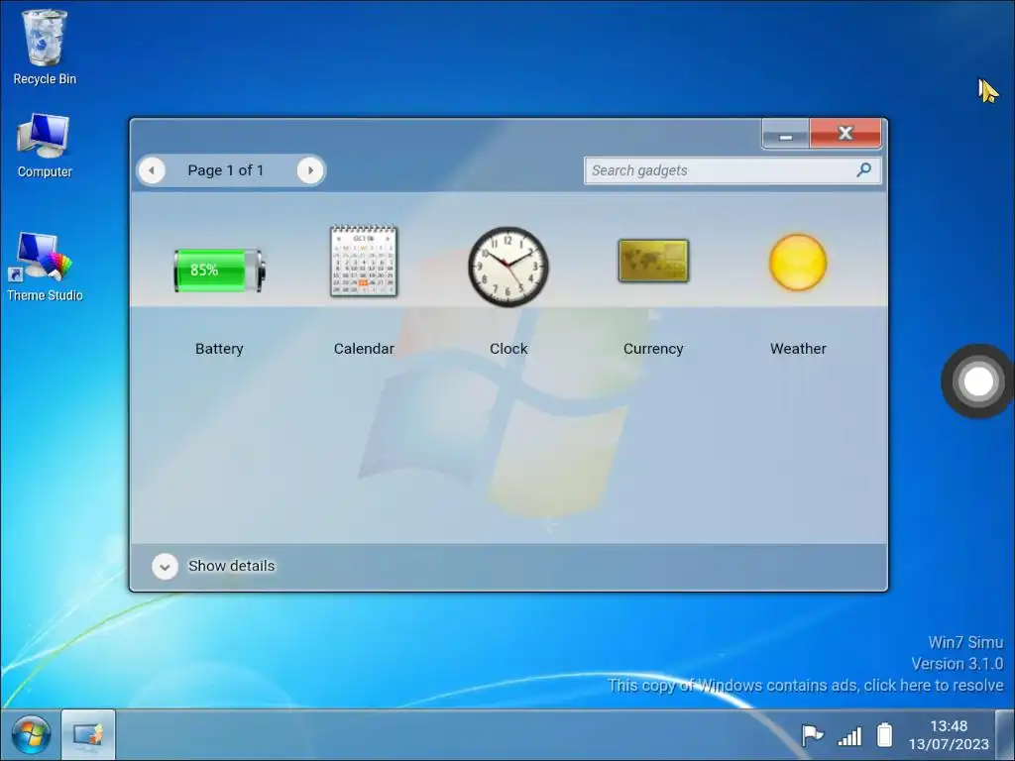Select the Battery gadget icon
1015x761 pixels.
[x=219, y=271]
